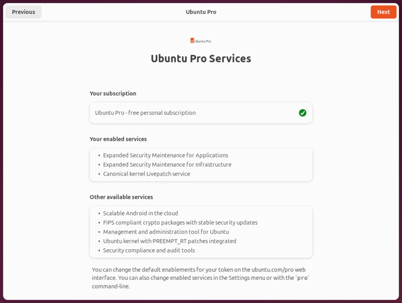This screenshot has height=303, width=402.
Task: Click the green subscription checkmark icon
Action: pos(302,113)
